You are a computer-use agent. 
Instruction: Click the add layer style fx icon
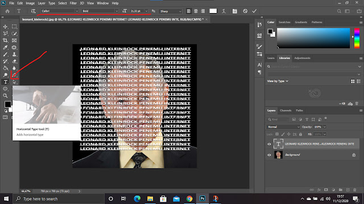point(319,190)
